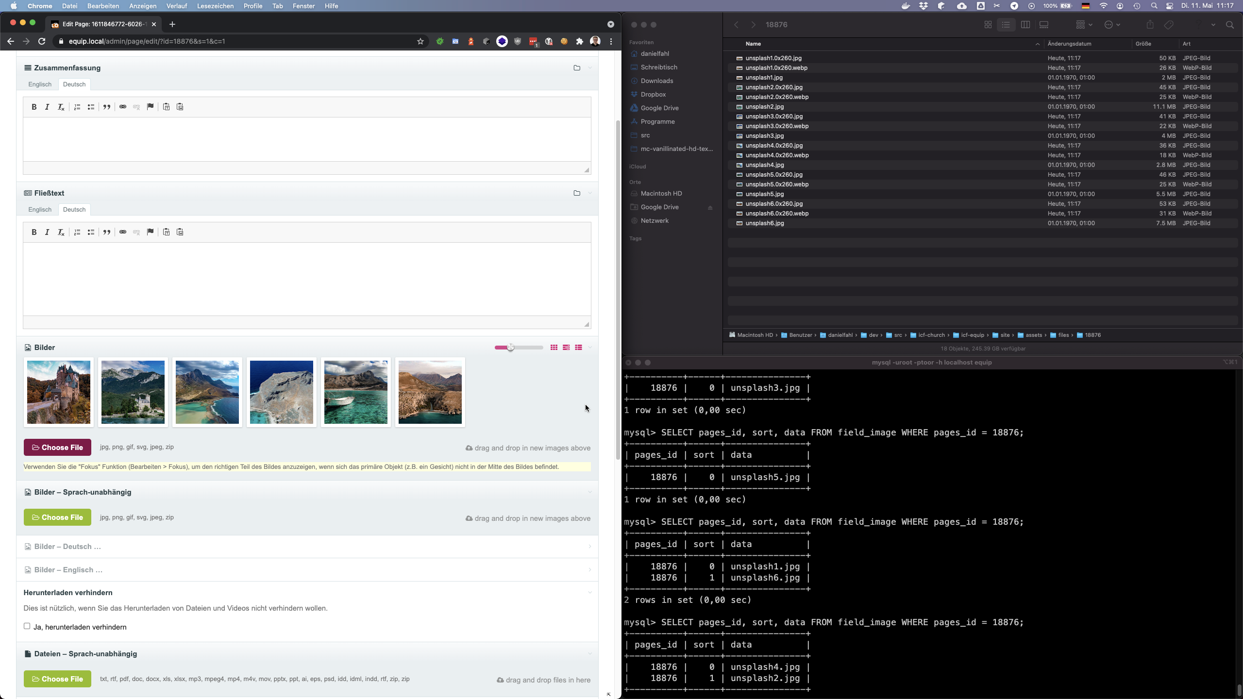Insert a blockquote in the Zusammenfassung editor

click(107, 107)
